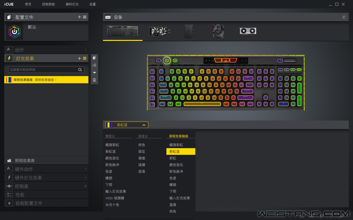Click the filter name search field

(x=46, y=70)
